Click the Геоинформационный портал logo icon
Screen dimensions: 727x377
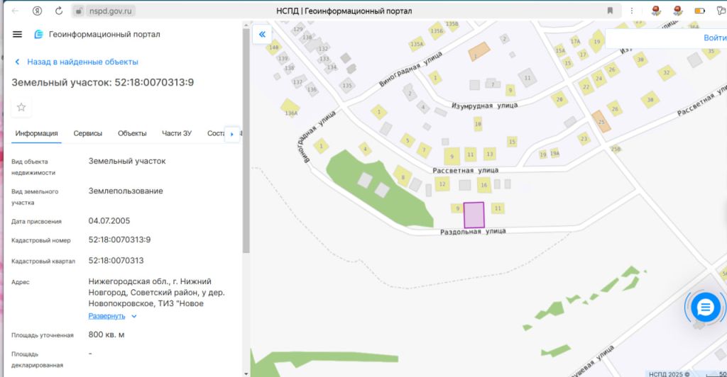(39, 35)
